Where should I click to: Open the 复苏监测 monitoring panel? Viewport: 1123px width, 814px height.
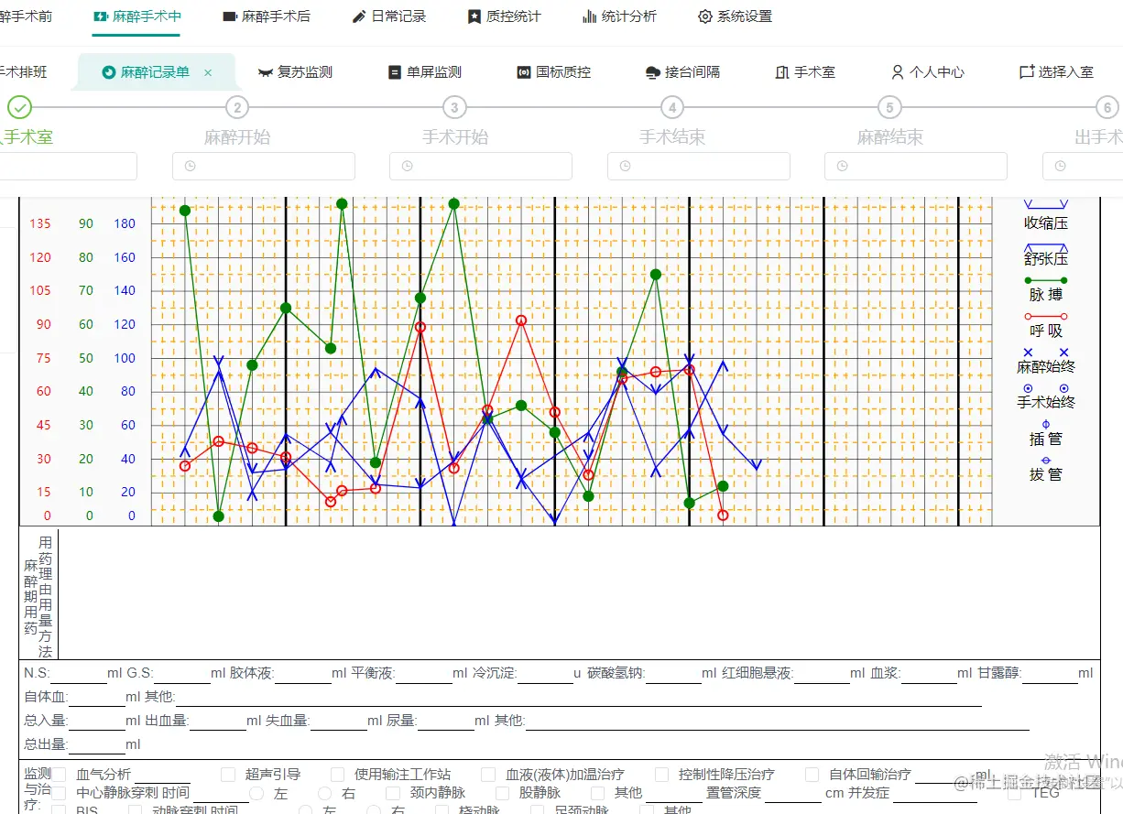pyautogui.click(x=295, y=72)
